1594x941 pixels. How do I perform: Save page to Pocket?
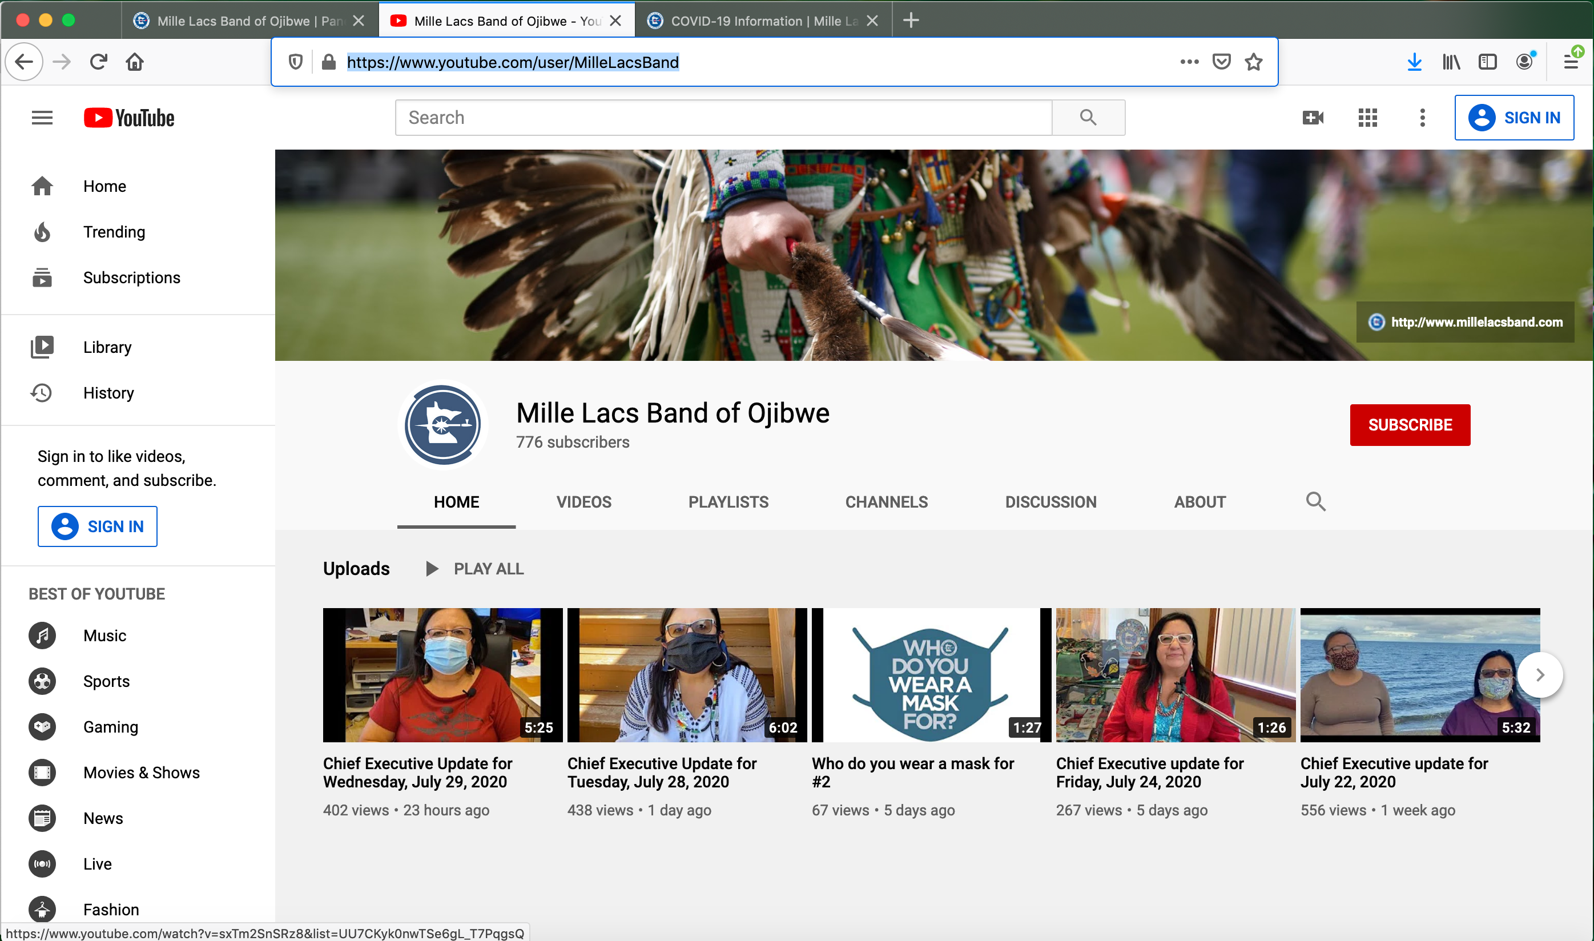pos(1221,62)
